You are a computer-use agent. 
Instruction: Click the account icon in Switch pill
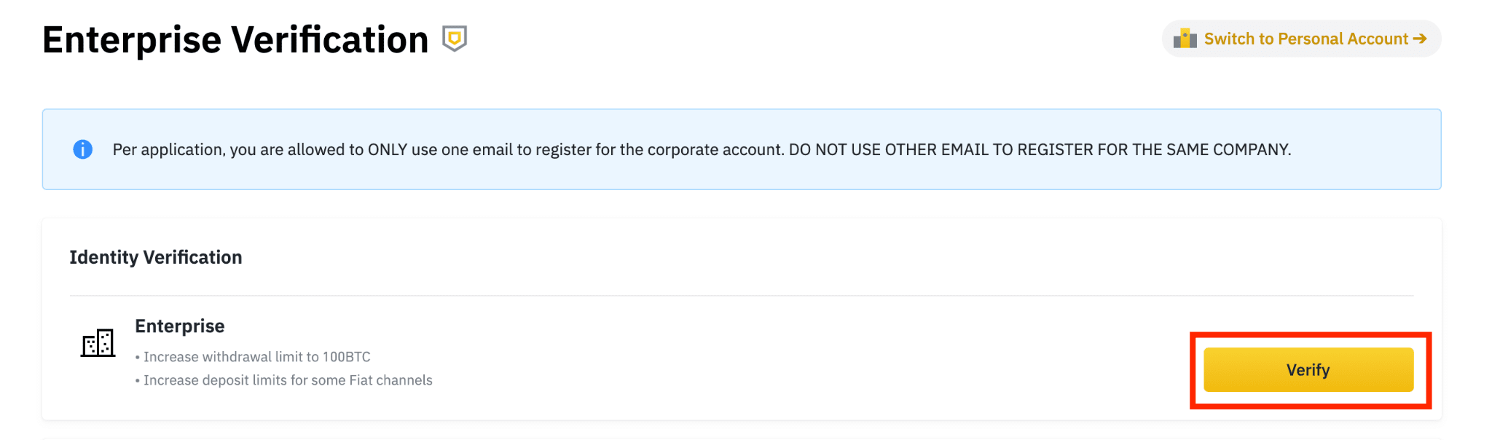[1185, 39]
